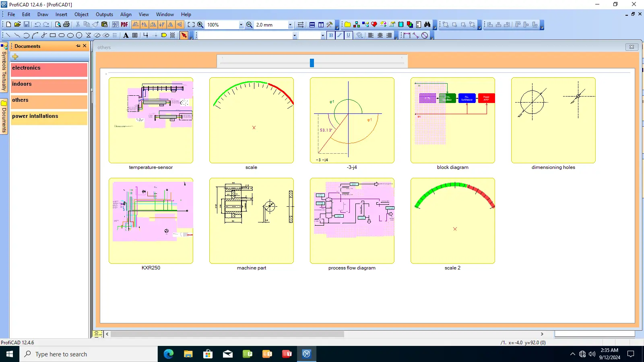The width and height of the screenshot is (644, 362).
Task: Click the crossed-circle icon
Action: pos(425,35)
